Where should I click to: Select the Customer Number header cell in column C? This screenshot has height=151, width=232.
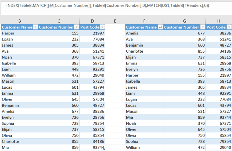(x=59, y=27)
